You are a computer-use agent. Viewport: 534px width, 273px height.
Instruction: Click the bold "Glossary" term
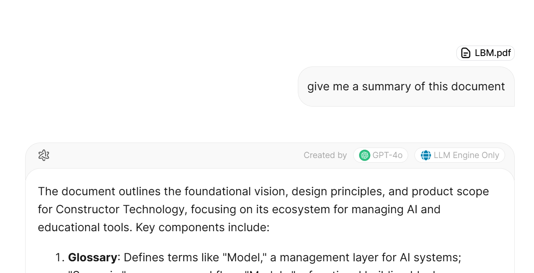(92, 257)
